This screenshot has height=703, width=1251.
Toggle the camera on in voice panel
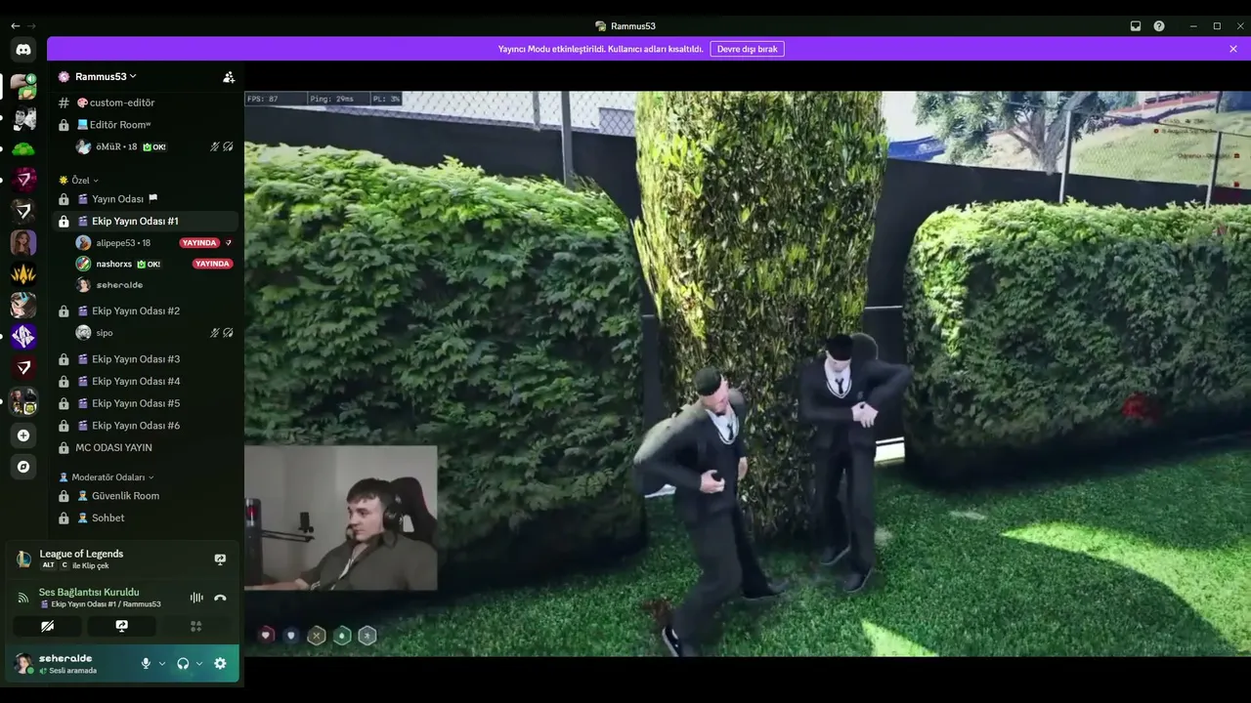pyautogui.click(x=47, y=626)
